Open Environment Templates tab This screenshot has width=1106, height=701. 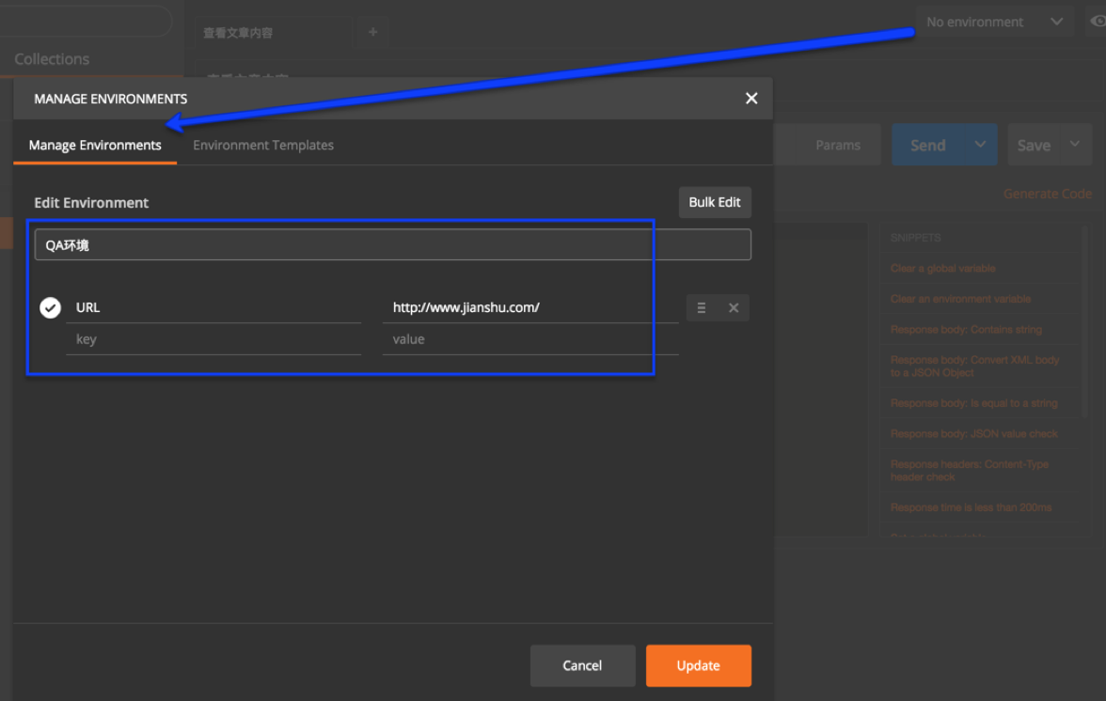pyautogui.click(x=263, y=145)
